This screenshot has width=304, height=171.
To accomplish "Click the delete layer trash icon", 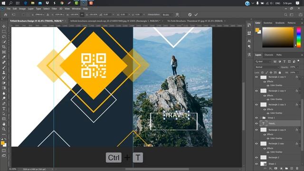I will coord(297,169).
